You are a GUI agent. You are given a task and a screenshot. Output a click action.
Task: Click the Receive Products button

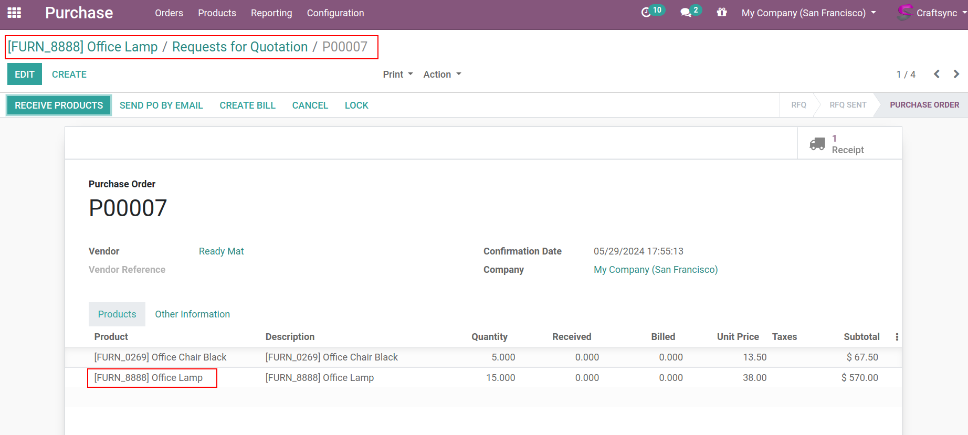click(59, 105)
